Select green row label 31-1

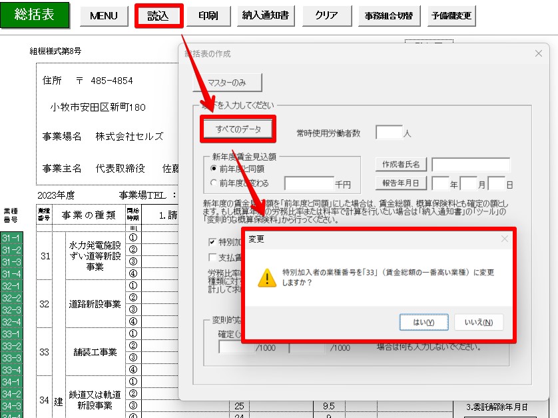pos(11,238)
